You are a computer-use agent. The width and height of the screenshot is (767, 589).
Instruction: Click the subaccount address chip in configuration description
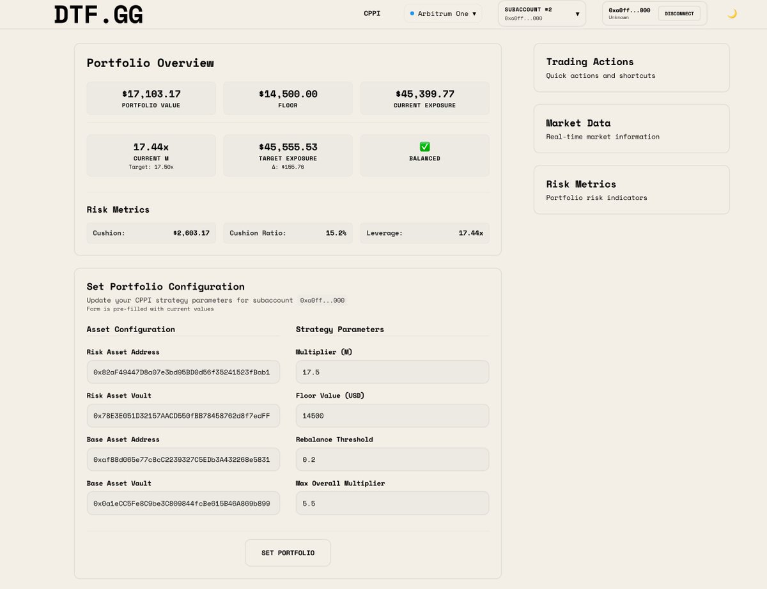[x=322, y=300]
